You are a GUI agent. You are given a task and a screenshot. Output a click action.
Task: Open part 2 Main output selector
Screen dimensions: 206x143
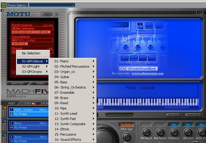44,123
